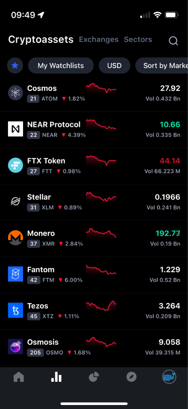Tap the Tezos coin logo
Viewport: 188px width, 409px height.
pos(16,310)
